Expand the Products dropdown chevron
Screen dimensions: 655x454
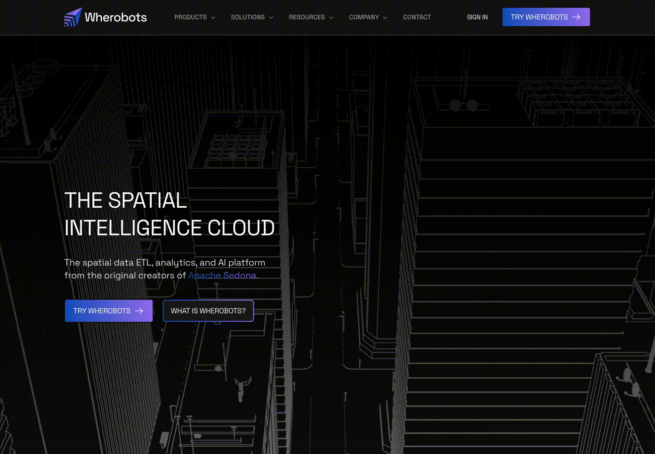213,18
